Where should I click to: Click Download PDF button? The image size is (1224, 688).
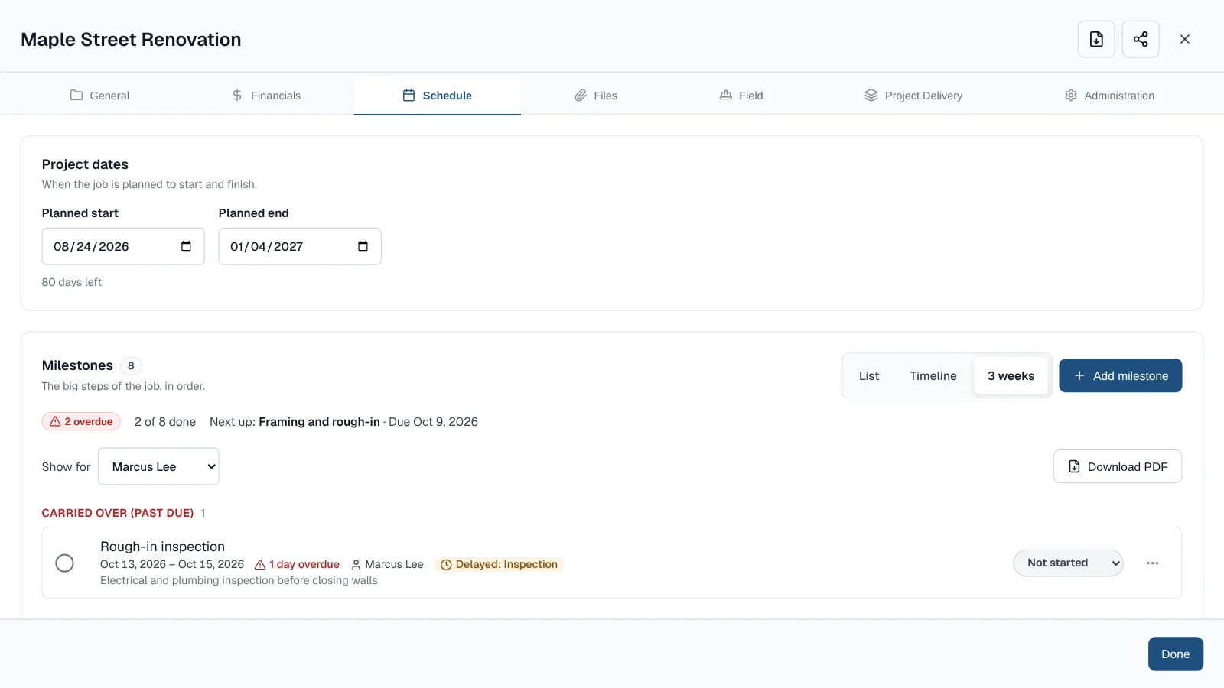coord(1118,466)
